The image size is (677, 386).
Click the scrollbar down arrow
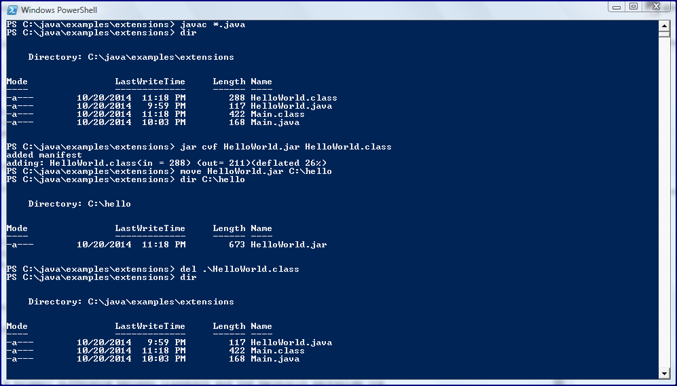(664, 373)
